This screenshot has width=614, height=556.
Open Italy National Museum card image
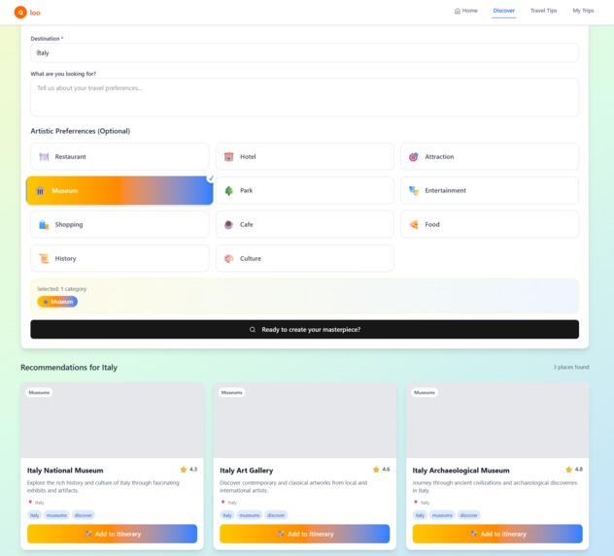coord(112,420)
